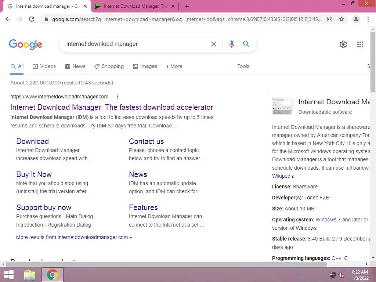This screenshot has width=376, height=282.
Task: Open a new tab with the plus button
Action: (187, 7)
